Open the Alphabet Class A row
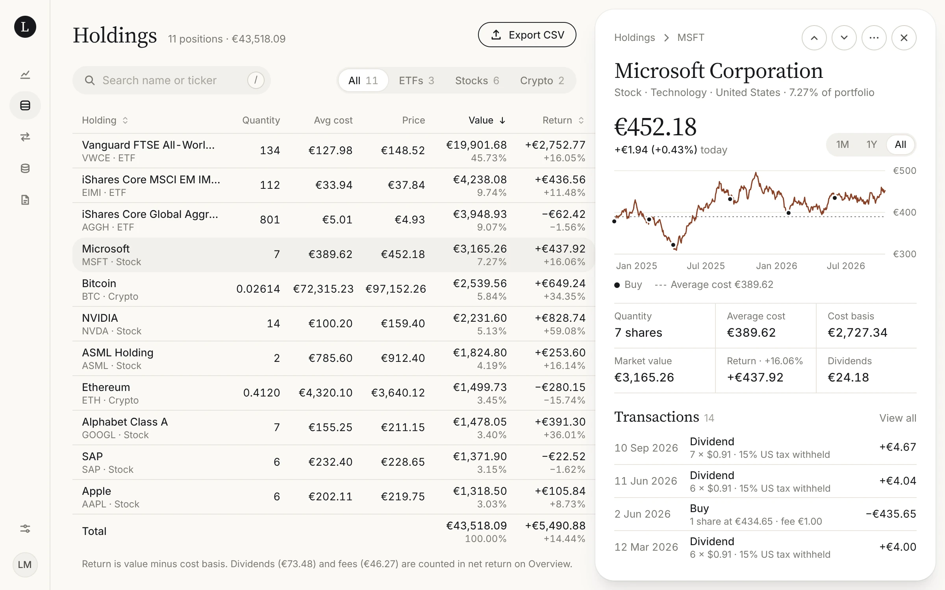This screenshot has height=590, width=945. [334, 428]
